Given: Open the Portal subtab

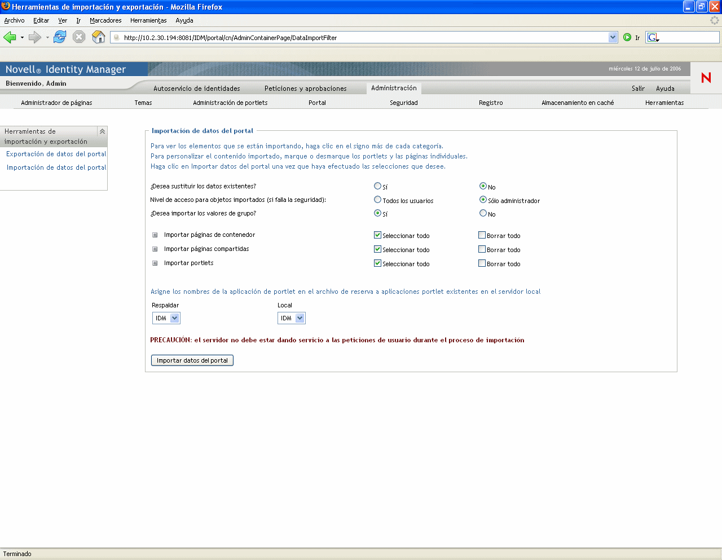Looking at the screenshot, I should point(317,103).
